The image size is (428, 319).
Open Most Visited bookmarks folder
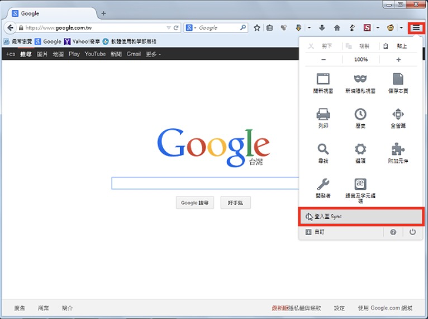tap(18, 41)
